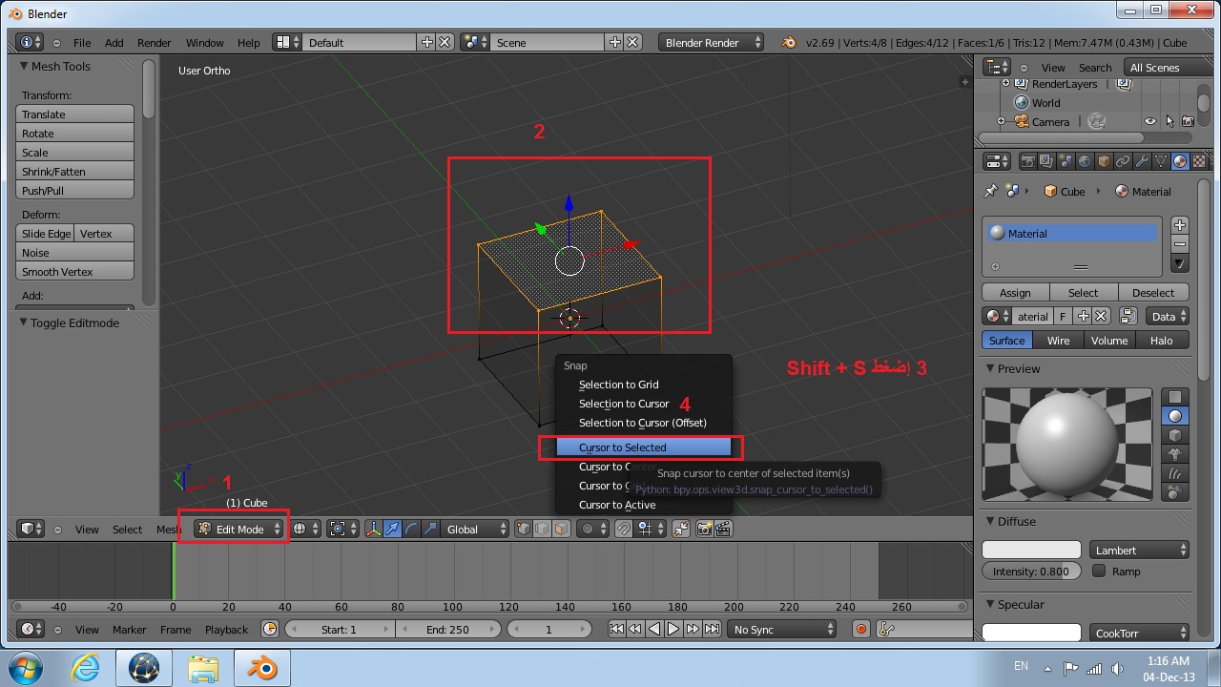Click the Translate button in Mesh Tools
This screenshot has height=687, width=1221.
click(x=75, y=114)
